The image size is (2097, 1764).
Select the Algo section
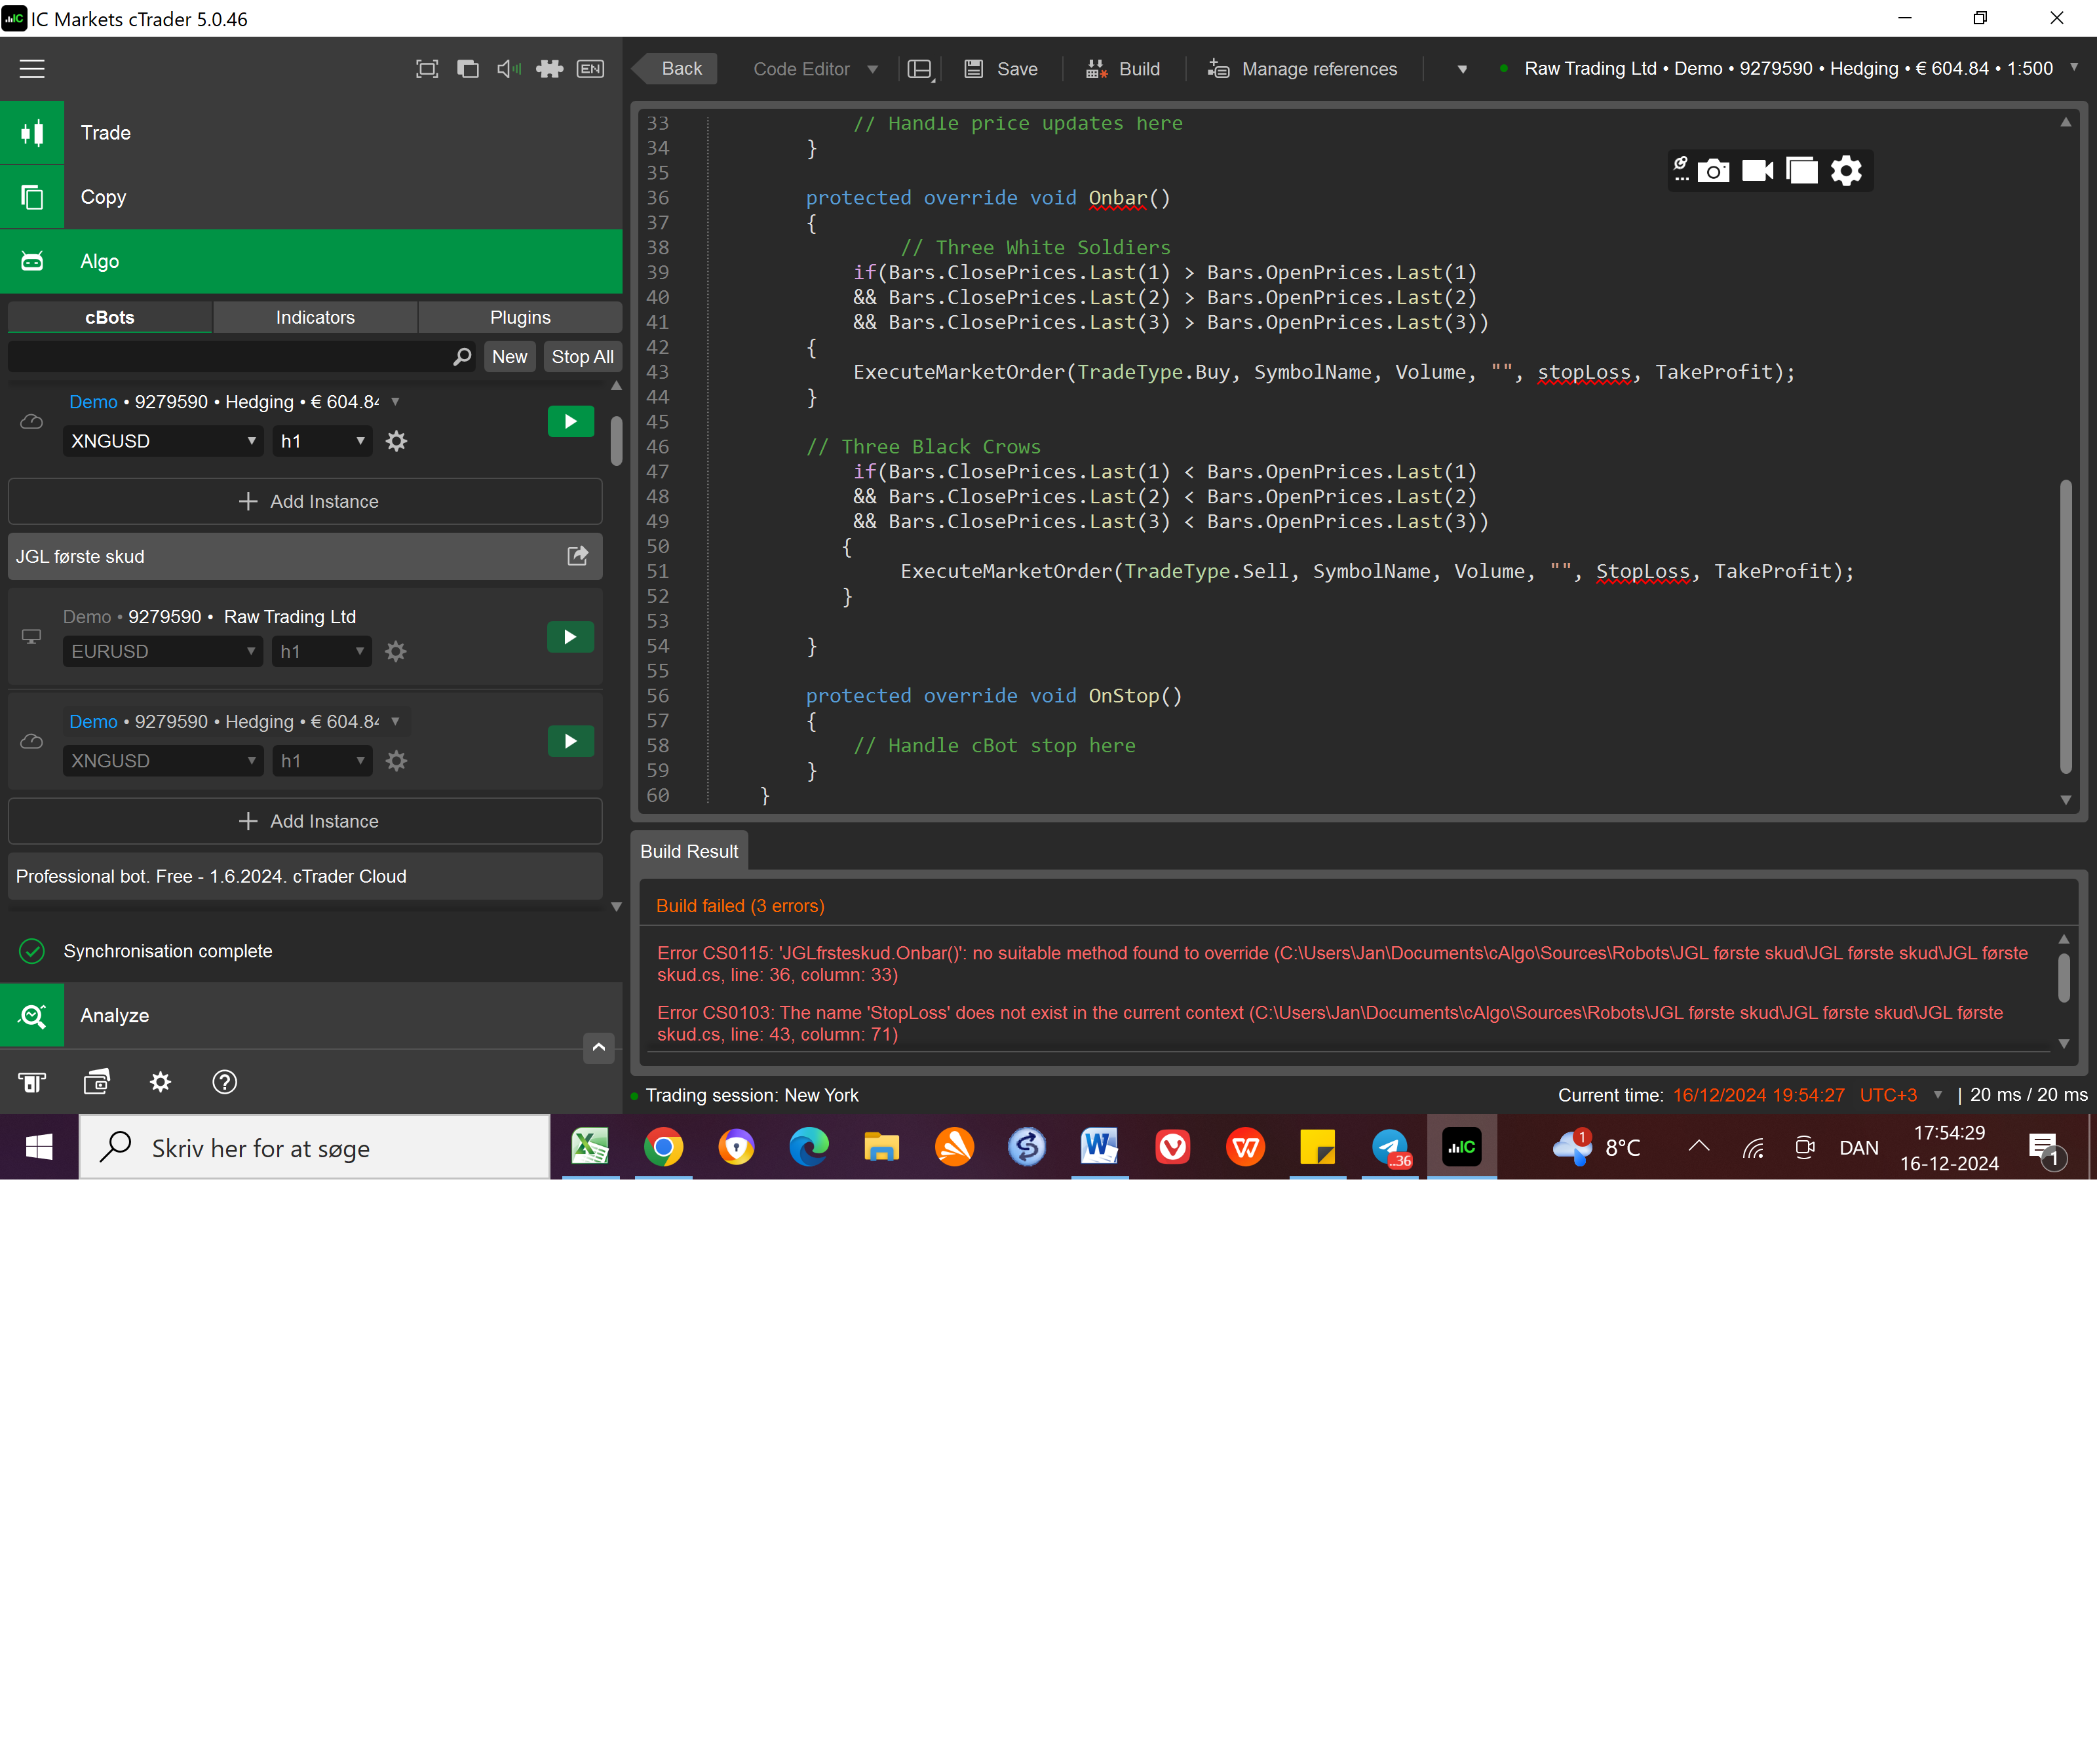click(x=311, y=261)
